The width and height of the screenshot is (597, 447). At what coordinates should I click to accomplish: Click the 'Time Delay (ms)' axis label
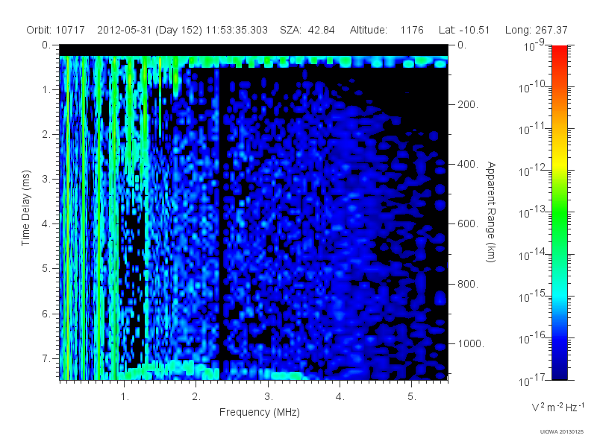tap(25, 208)
